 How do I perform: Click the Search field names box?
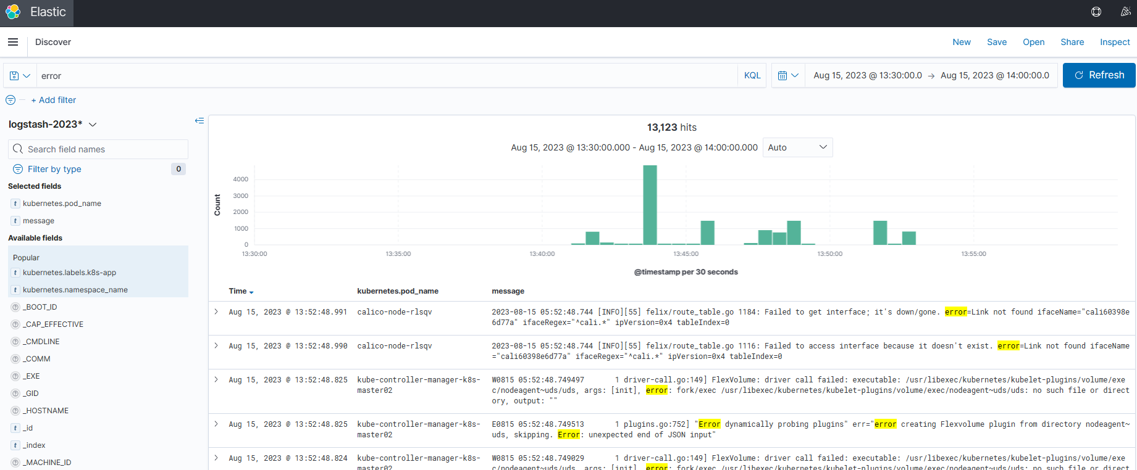coord(98,149)
